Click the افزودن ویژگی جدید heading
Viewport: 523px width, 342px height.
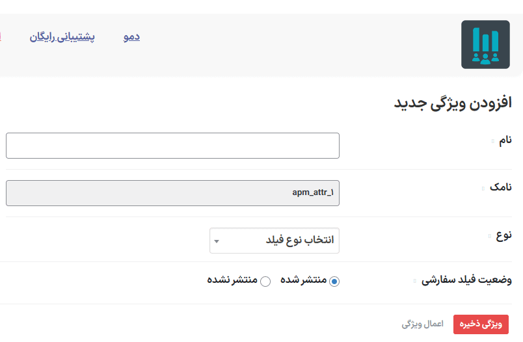coord(453,103)
